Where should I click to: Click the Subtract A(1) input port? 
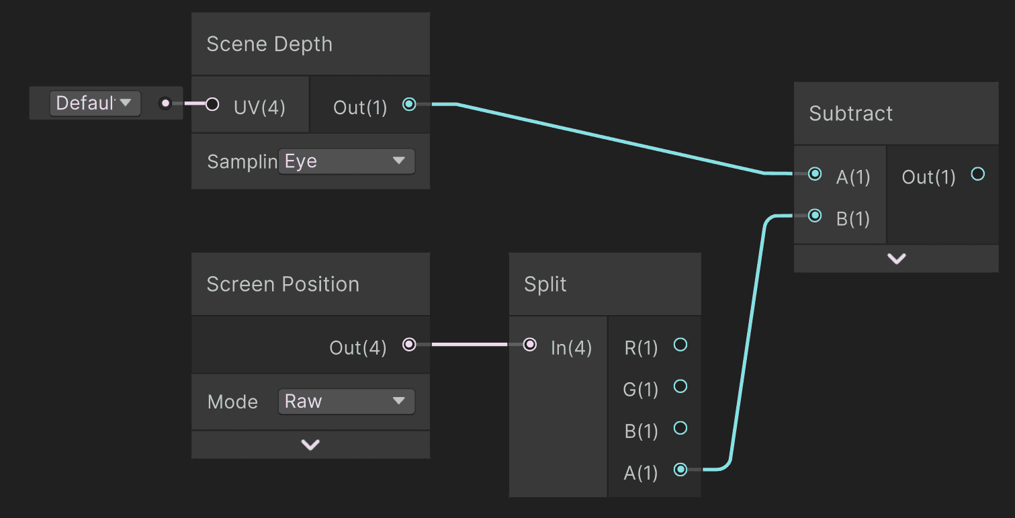(815, 174)
